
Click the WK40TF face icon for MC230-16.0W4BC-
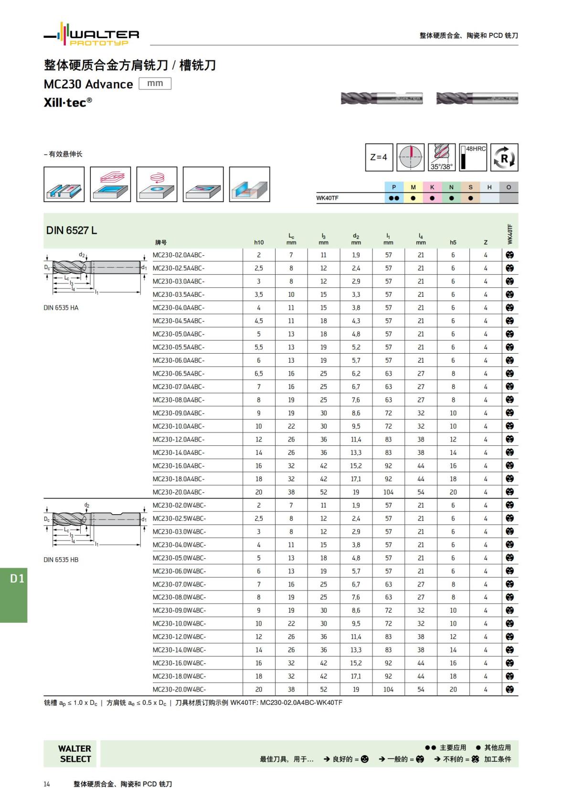click(x=509, y=663)
